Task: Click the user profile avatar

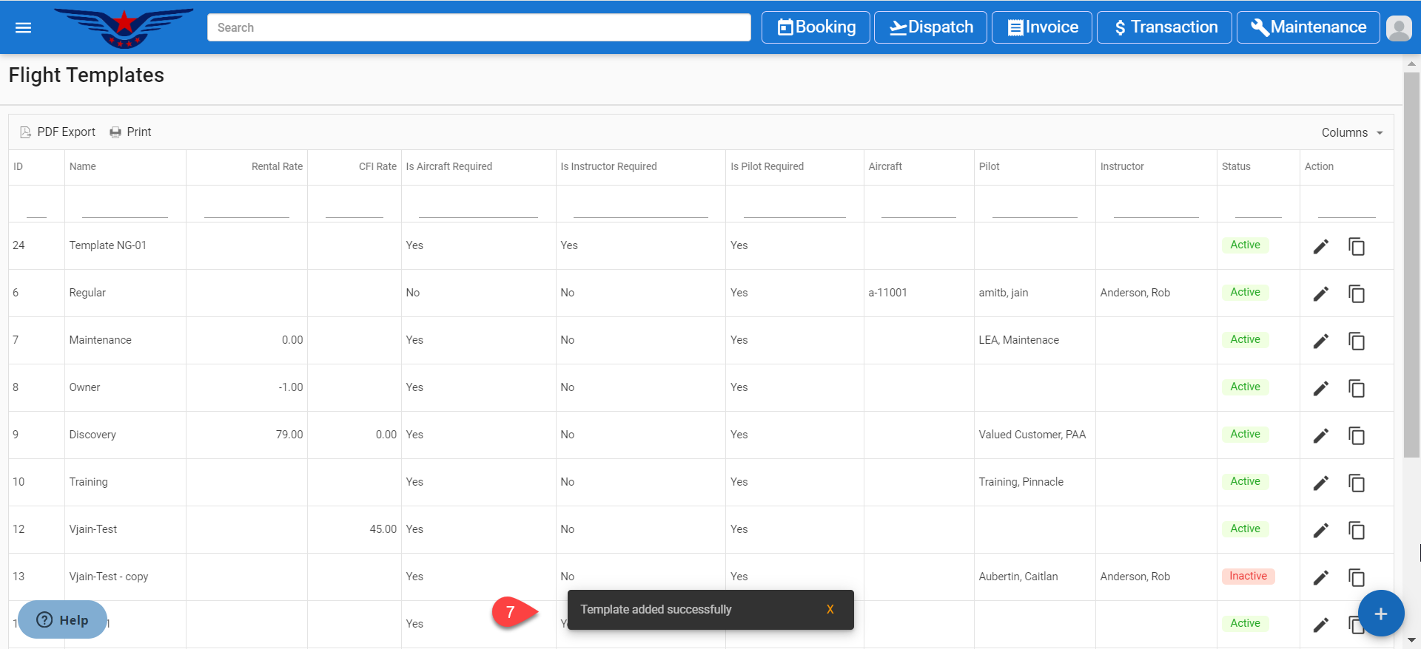Action: pos(1398,28)
